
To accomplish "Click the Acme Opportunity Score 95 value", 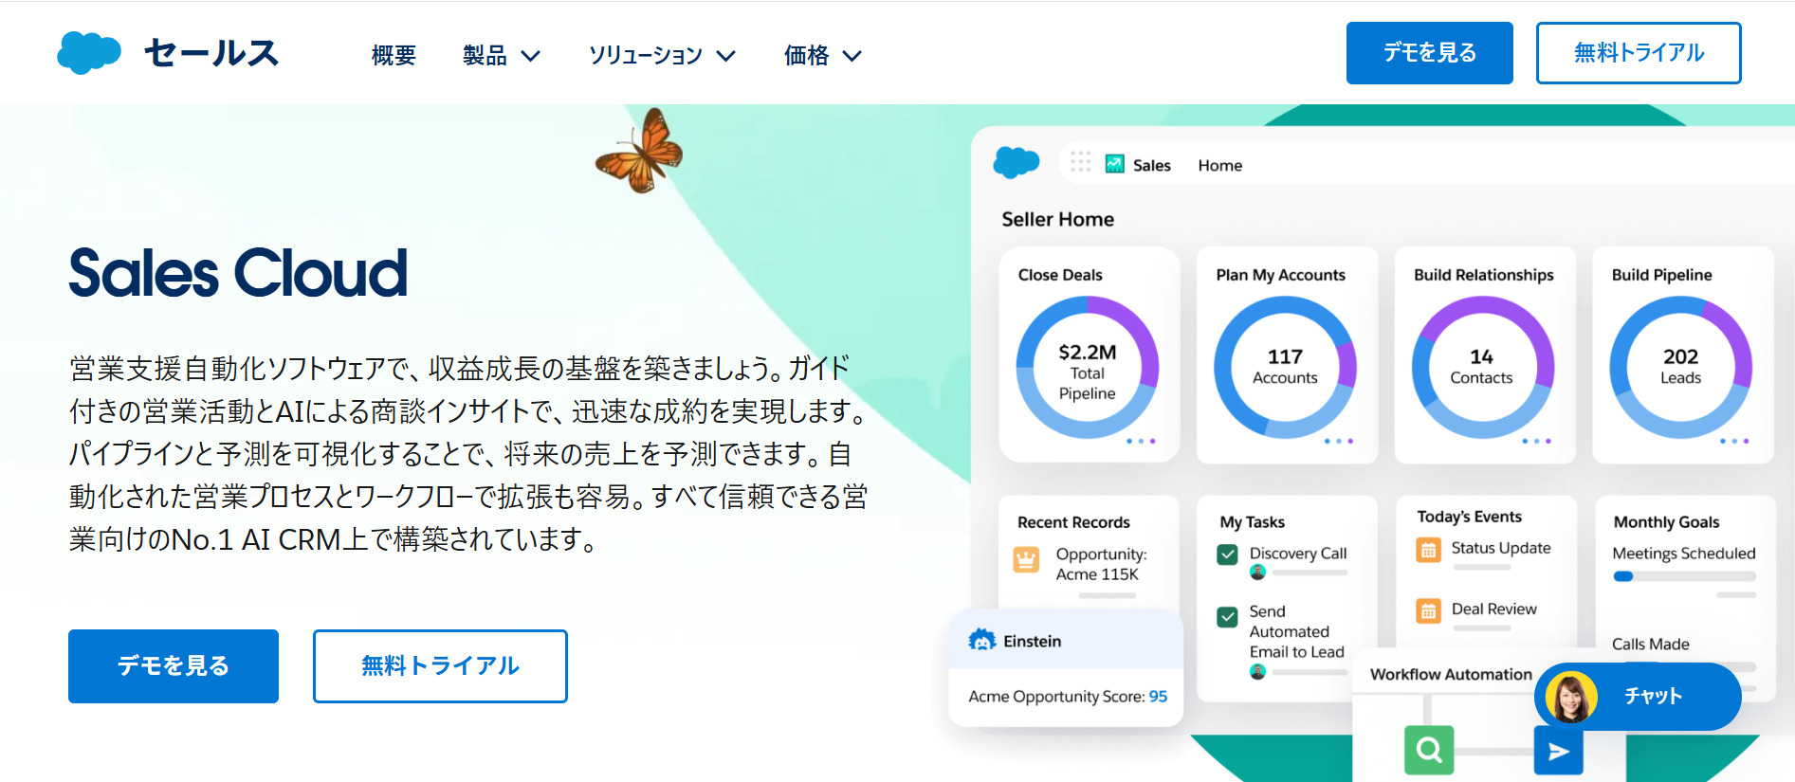I will point(1159,697).
